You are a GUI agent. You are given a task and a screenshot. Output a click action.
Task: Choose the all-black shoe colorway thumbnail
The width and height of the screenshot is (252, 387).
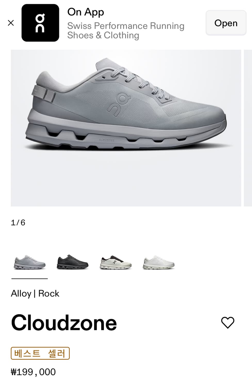(x=73, y=262)
